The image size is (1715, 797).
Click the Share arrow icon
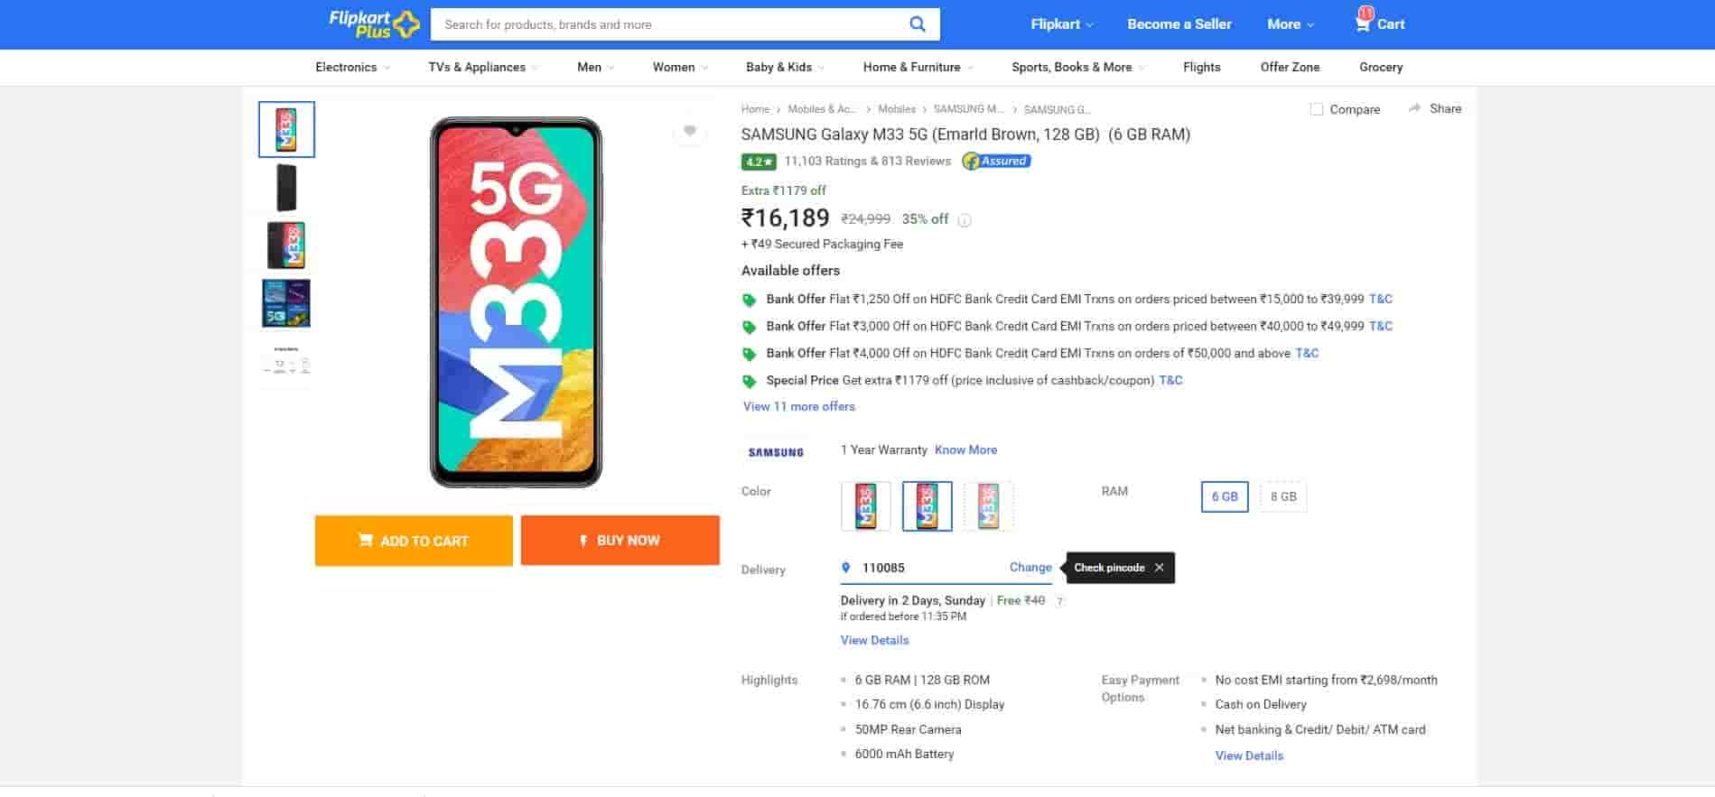coord(1414,108)
